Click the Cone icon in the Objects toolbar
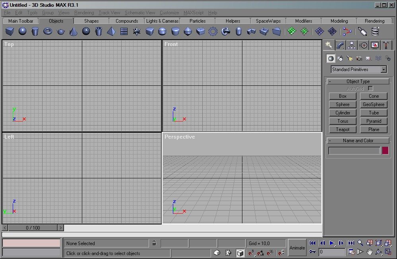 point(74,31)
